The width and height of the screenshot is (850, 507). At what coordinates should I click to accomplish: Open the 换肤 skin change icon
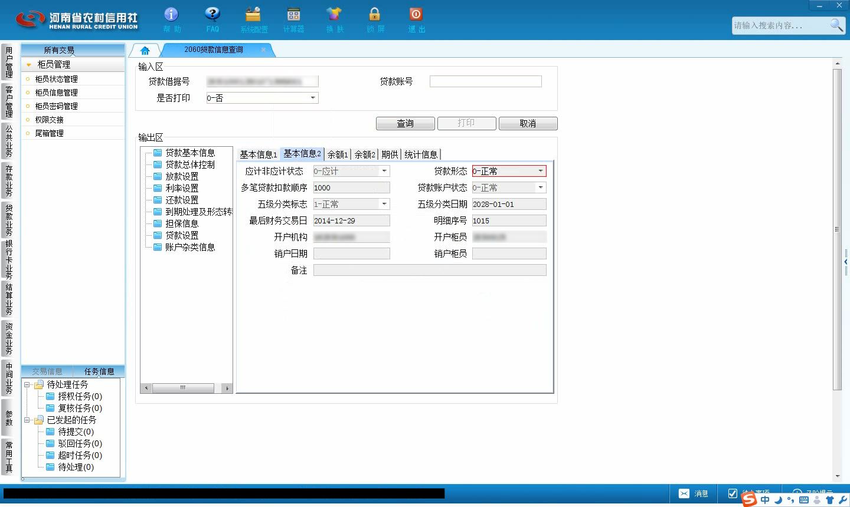pos(334,14)
